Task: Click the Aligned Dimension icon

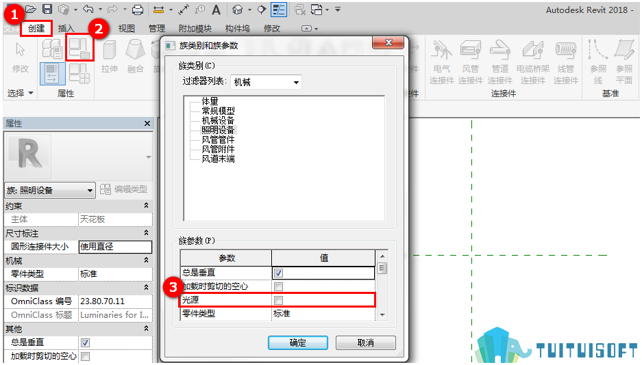Action: pyautogui.click(x=184, y=10)
